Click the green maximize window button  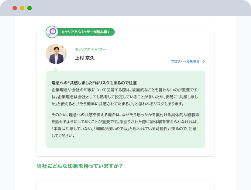(x=30, y=8)
